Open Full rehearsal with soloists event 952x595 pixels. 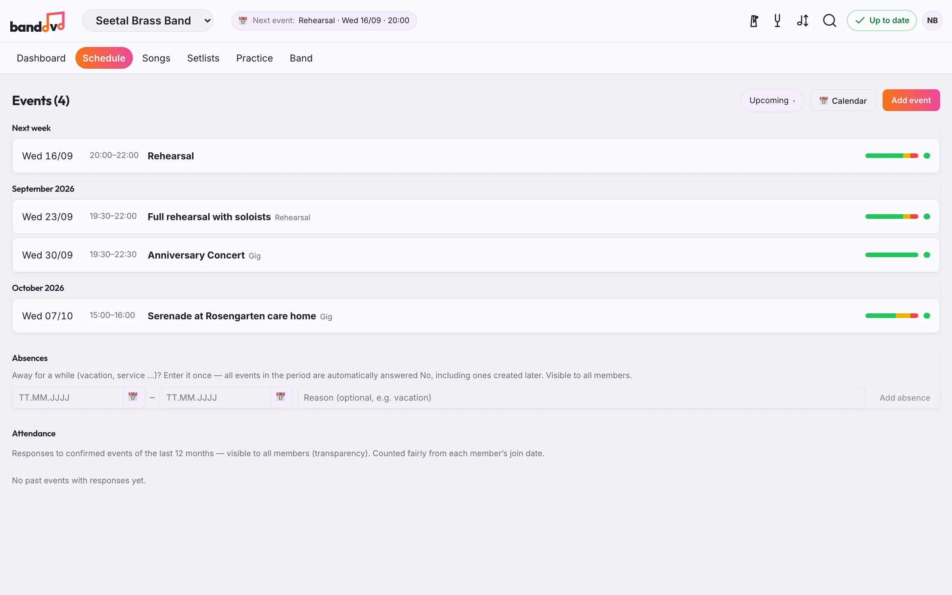(476, 217)
